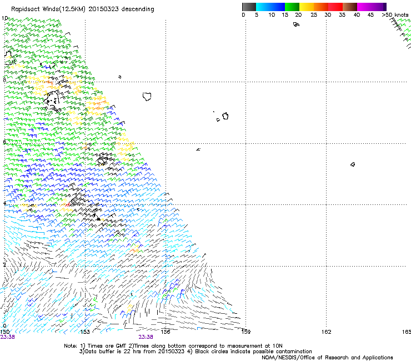Viewport: 411px width, 361px height.
Task: Click the island outline below the legend
Action: pyautogui.click(x=296, y=24)
